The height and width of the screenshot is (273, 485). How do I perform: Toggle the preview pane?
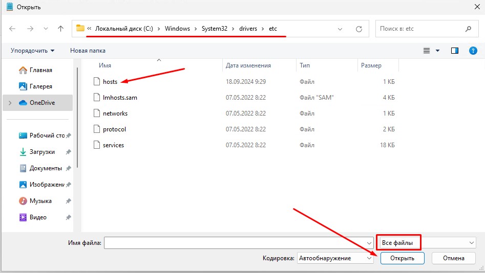(455, 51)
